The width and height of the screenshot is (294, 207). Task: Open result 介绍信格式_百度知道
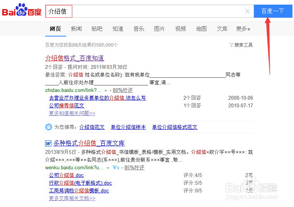(x=75, y=58)
